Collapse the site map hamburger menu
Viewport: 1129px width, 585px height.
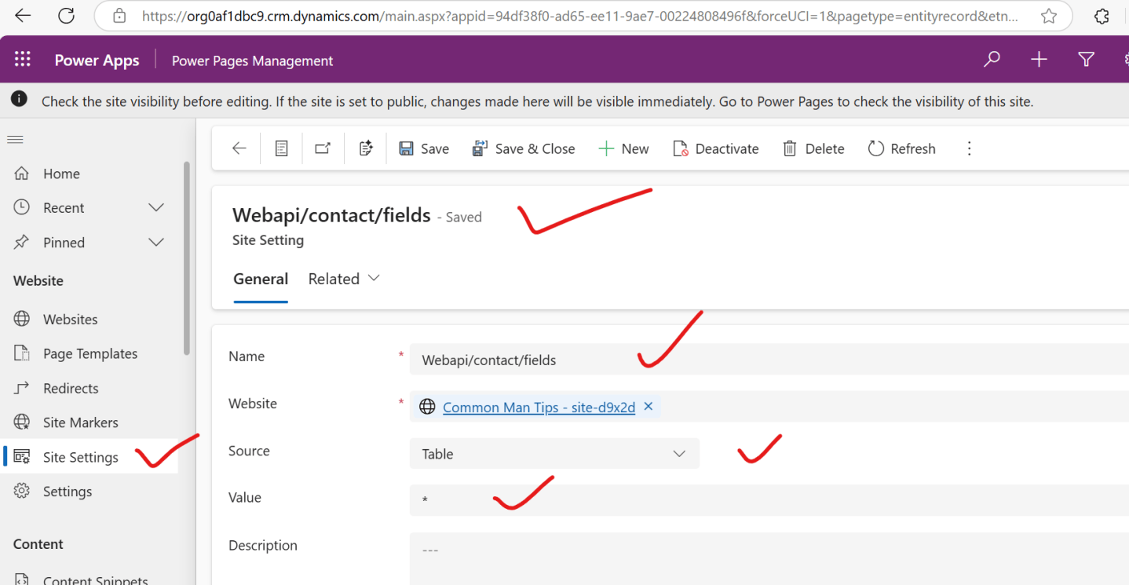[15, 140]
